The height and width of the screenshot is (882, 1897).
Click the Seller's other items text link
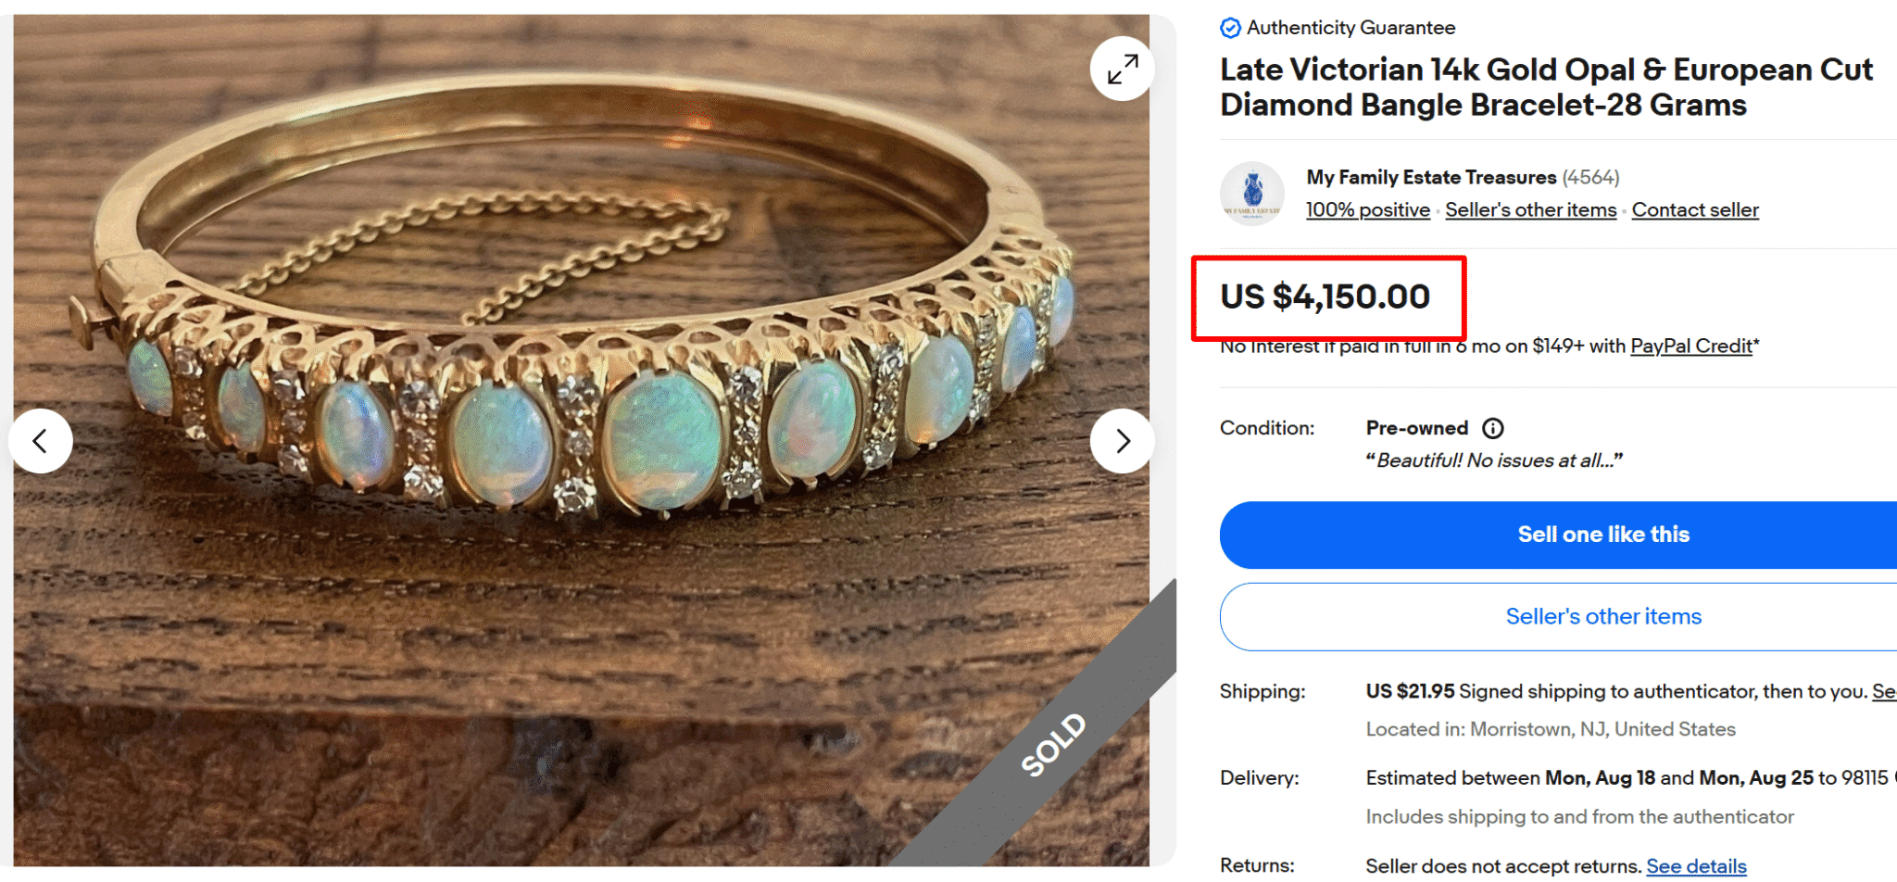[1530, 209]
